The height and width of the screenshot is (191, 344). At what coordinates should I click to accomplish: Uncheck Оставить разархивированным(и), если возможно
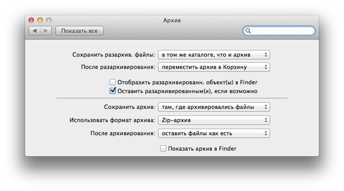(113, 91)
